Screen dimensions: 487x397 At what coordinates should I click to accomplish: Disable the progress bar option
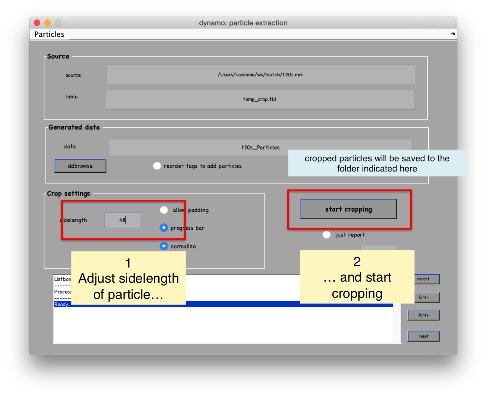tap(164, 228)
